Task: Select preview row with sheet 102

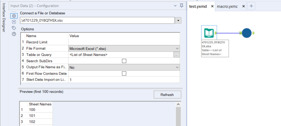Action: [x=36, y=122]
